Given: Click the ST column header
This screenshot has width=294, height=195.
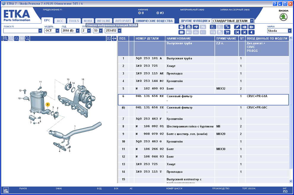Looking at the screenshot, I should (x=242, y=39).
